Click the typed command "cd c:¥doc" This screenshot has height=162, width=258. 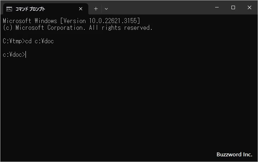point(39,41)
